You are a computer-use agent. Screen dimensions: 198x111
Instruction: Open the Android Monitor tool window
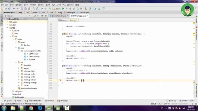33,101
